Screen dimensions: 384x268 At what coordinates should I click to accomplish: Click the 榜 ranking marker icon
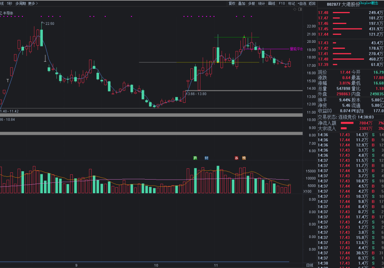[x=244, y=158]
